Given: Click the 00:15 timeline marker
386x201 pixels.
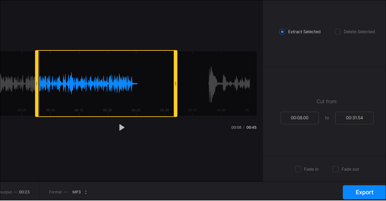Looking at the screenshot, I should point(79,110).
